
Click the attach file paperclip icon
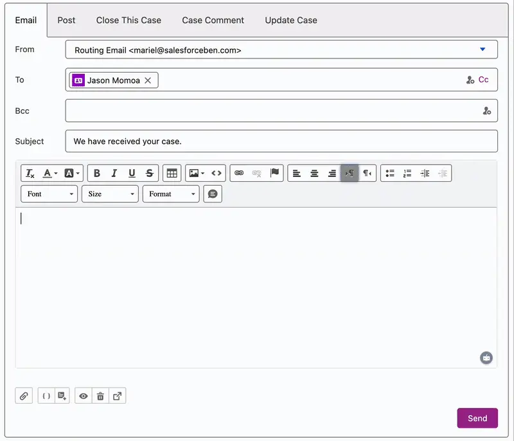point(24,396)
